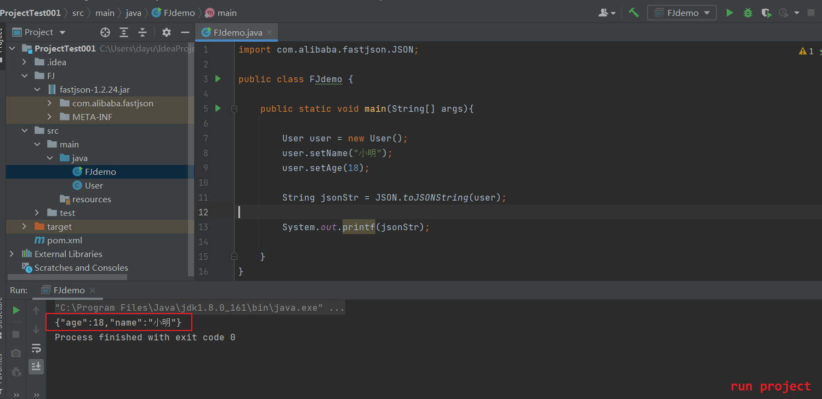The image size is (822, 399).
Task: Hide the Project panel with minus icon
Action: [x=185, y=32]
